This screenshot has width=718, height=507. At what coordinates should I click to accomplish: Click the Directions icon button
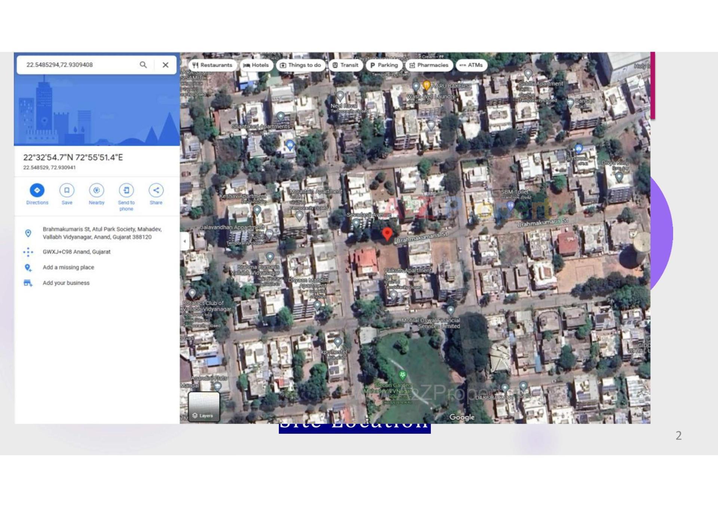click(37, 190)
